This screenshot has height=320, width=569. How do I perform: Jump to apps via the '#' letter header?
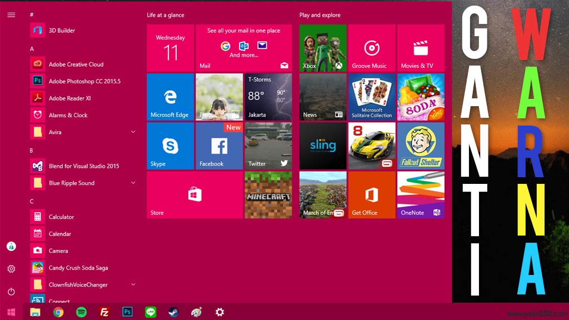click(x=32, y=14)
